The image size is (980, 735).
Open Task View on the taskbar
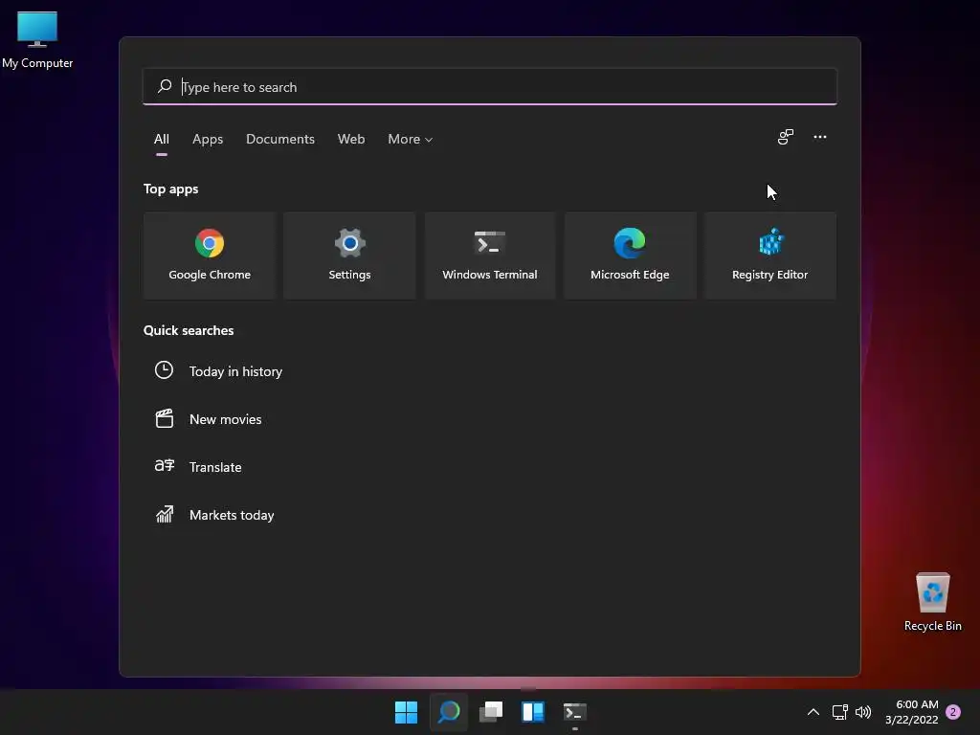tap(491, 712)
